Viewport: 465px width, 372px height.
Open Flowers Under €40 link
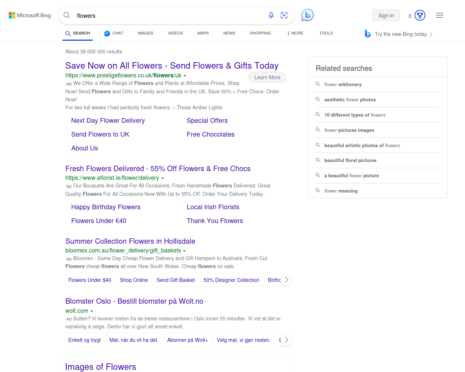99,221
